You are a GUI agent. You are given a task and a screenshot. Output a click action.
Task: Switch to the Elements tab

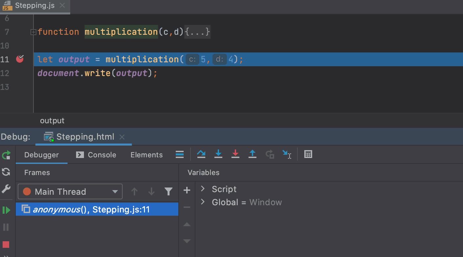[x=146, y=154]
